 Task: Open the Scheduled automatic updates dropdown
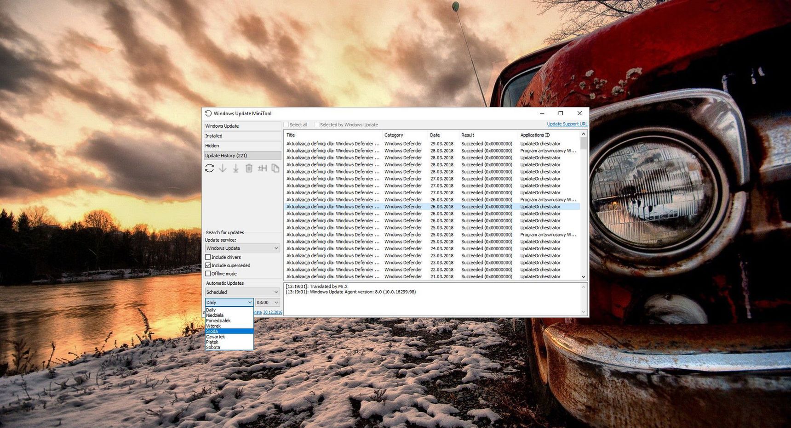coord(242,292)
